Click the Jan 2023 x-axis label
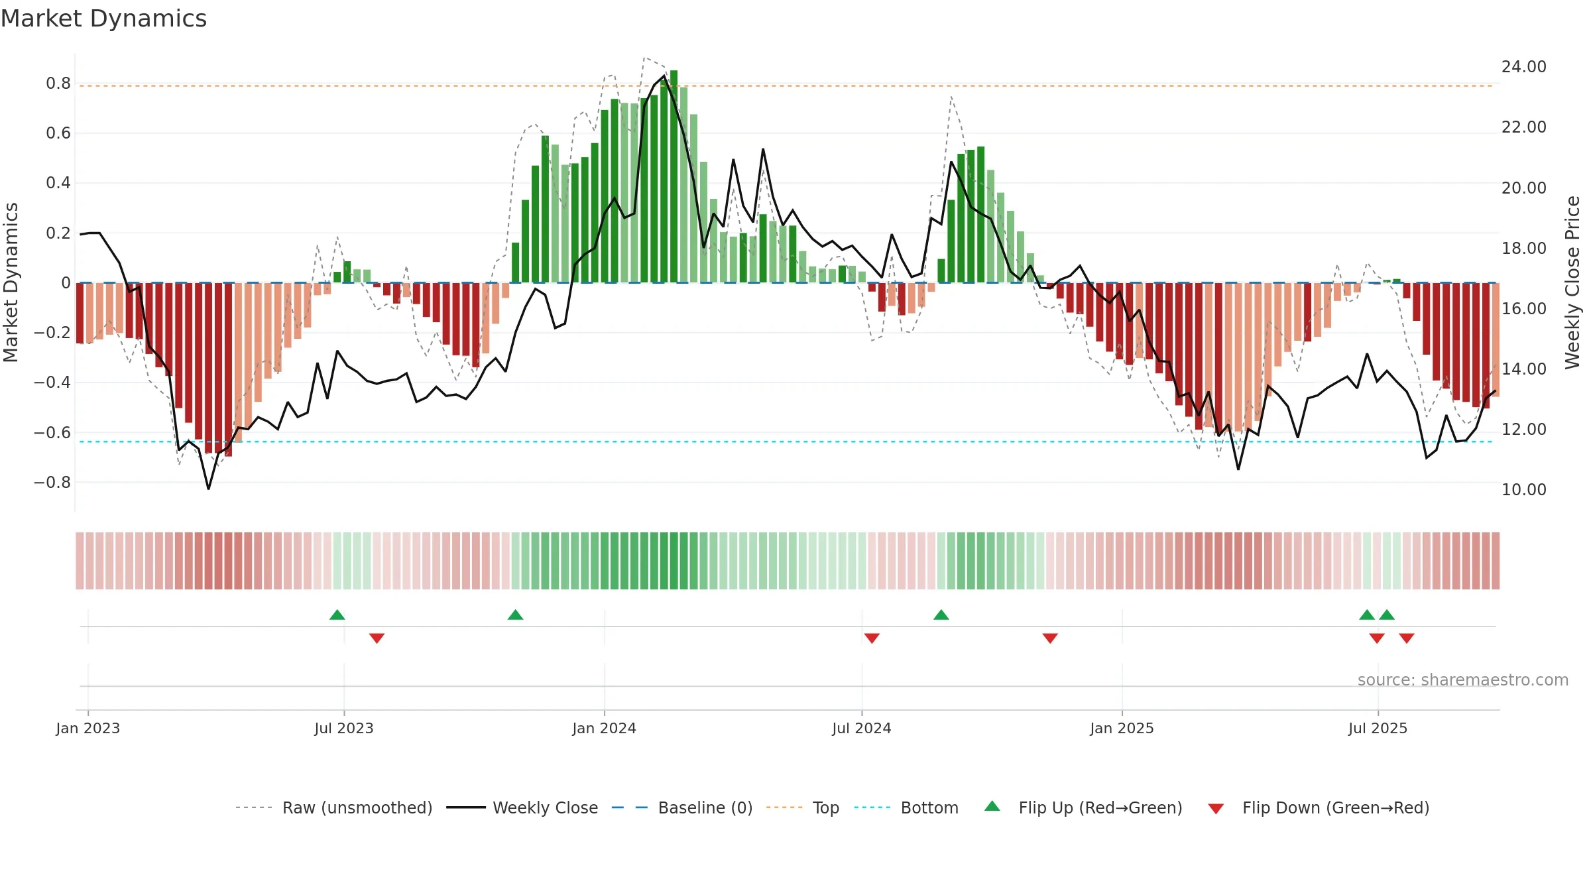This screenshot has width=1591, height=895. (88, 728)
